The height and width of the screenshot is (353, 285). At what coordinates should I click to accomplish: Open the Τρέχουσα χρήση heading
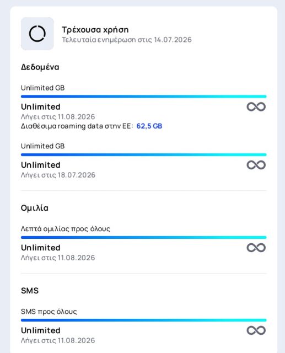click(95, 30)
